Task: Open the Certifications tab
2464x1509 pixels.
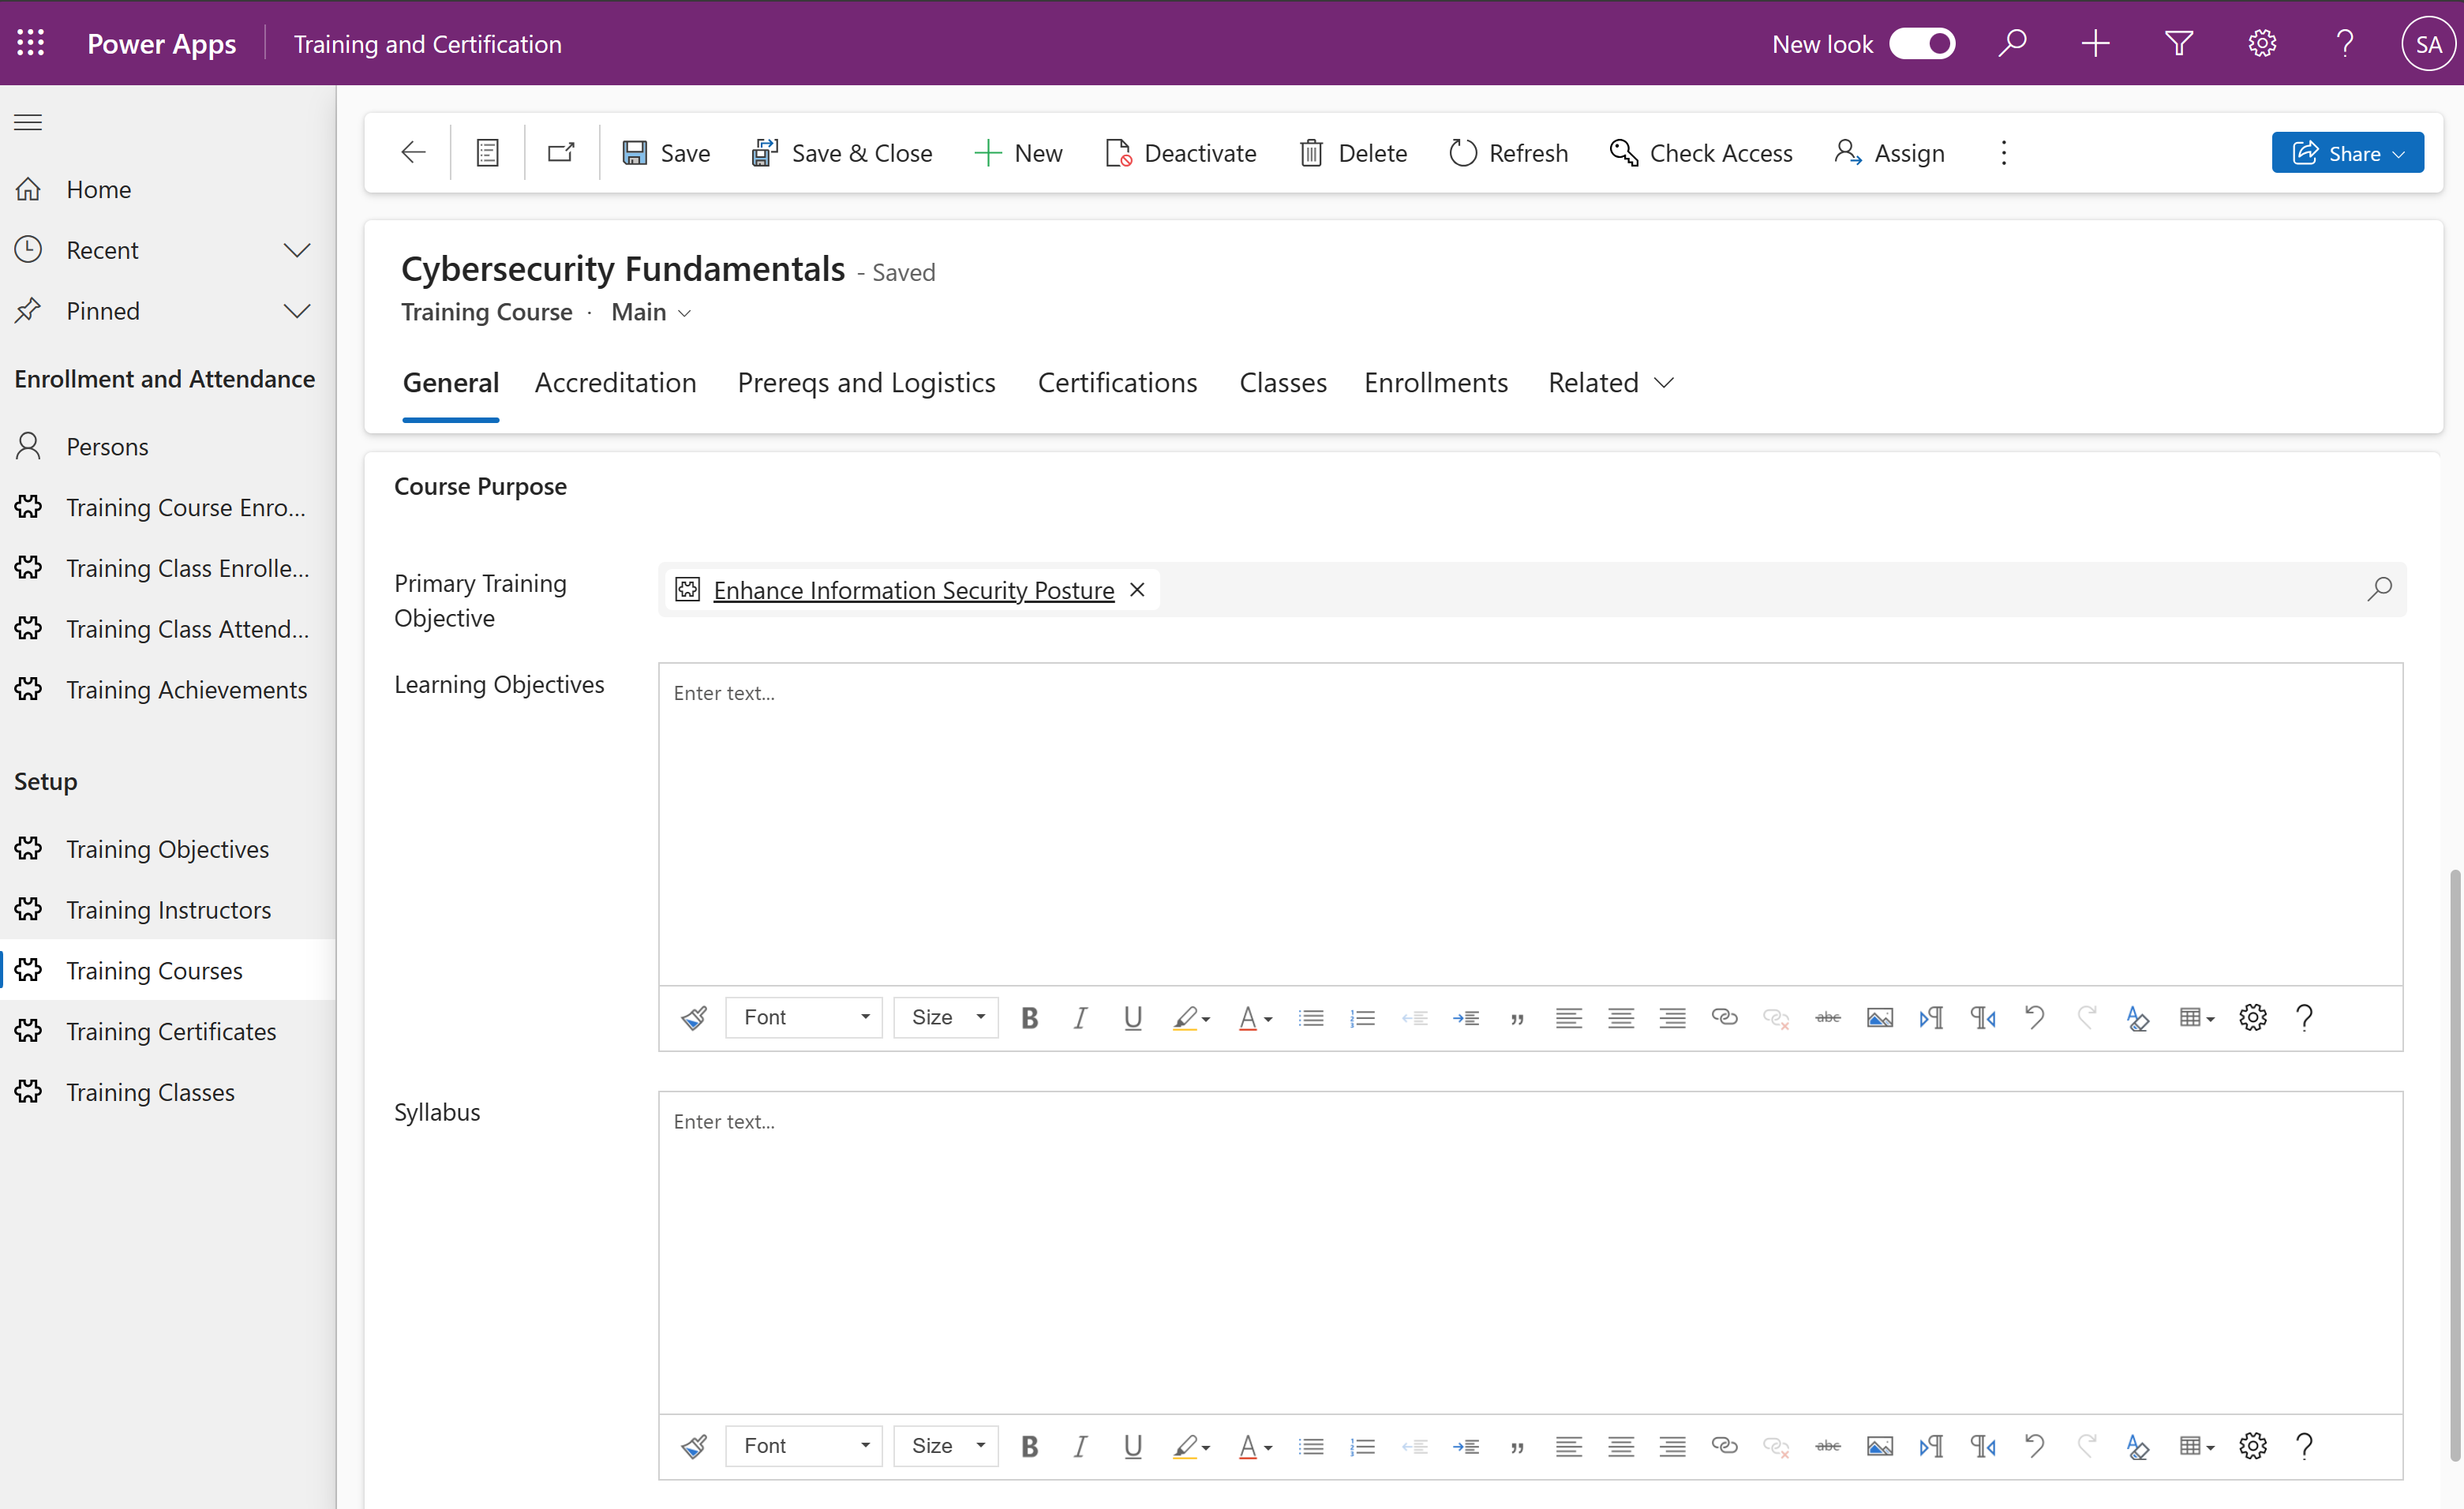Action: click(1117, 382)
